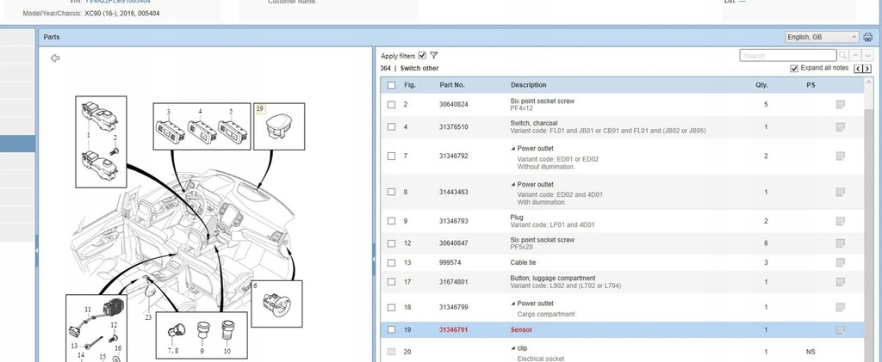This screenshot has height=362, width=882.
Task: Open note icon for Cable tie row
Action: [841, 262]
